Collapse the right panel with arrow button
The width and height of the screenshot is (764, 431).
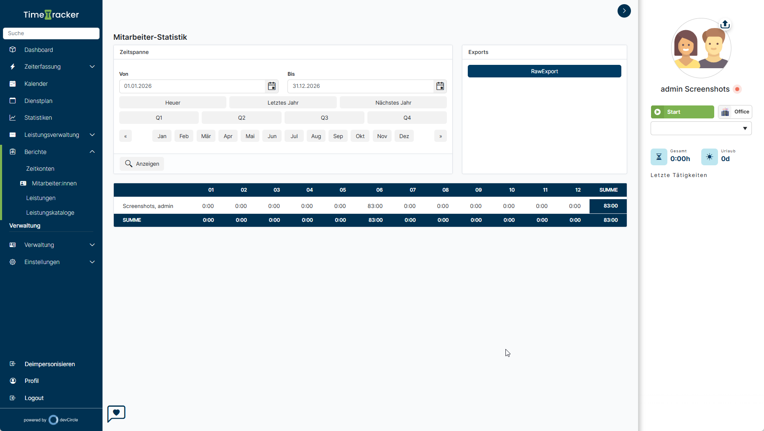(x=624, y=11)
